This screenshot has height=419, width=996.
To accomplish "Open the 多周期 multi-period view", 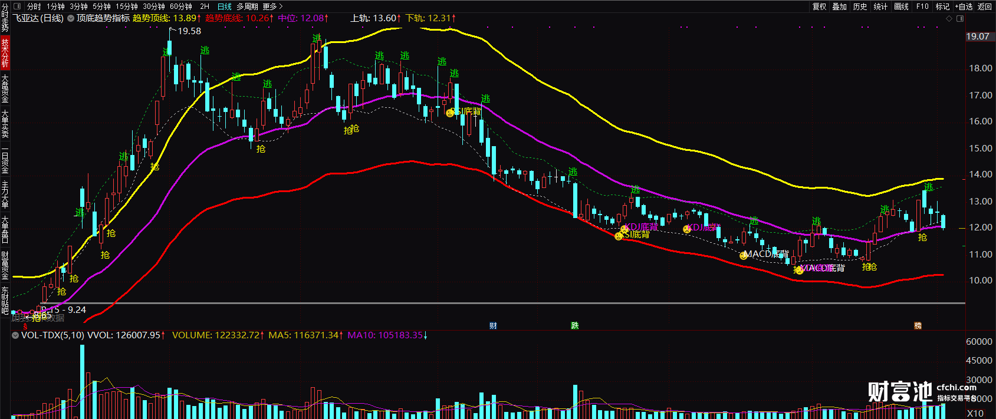I will (x=247, y=6).
